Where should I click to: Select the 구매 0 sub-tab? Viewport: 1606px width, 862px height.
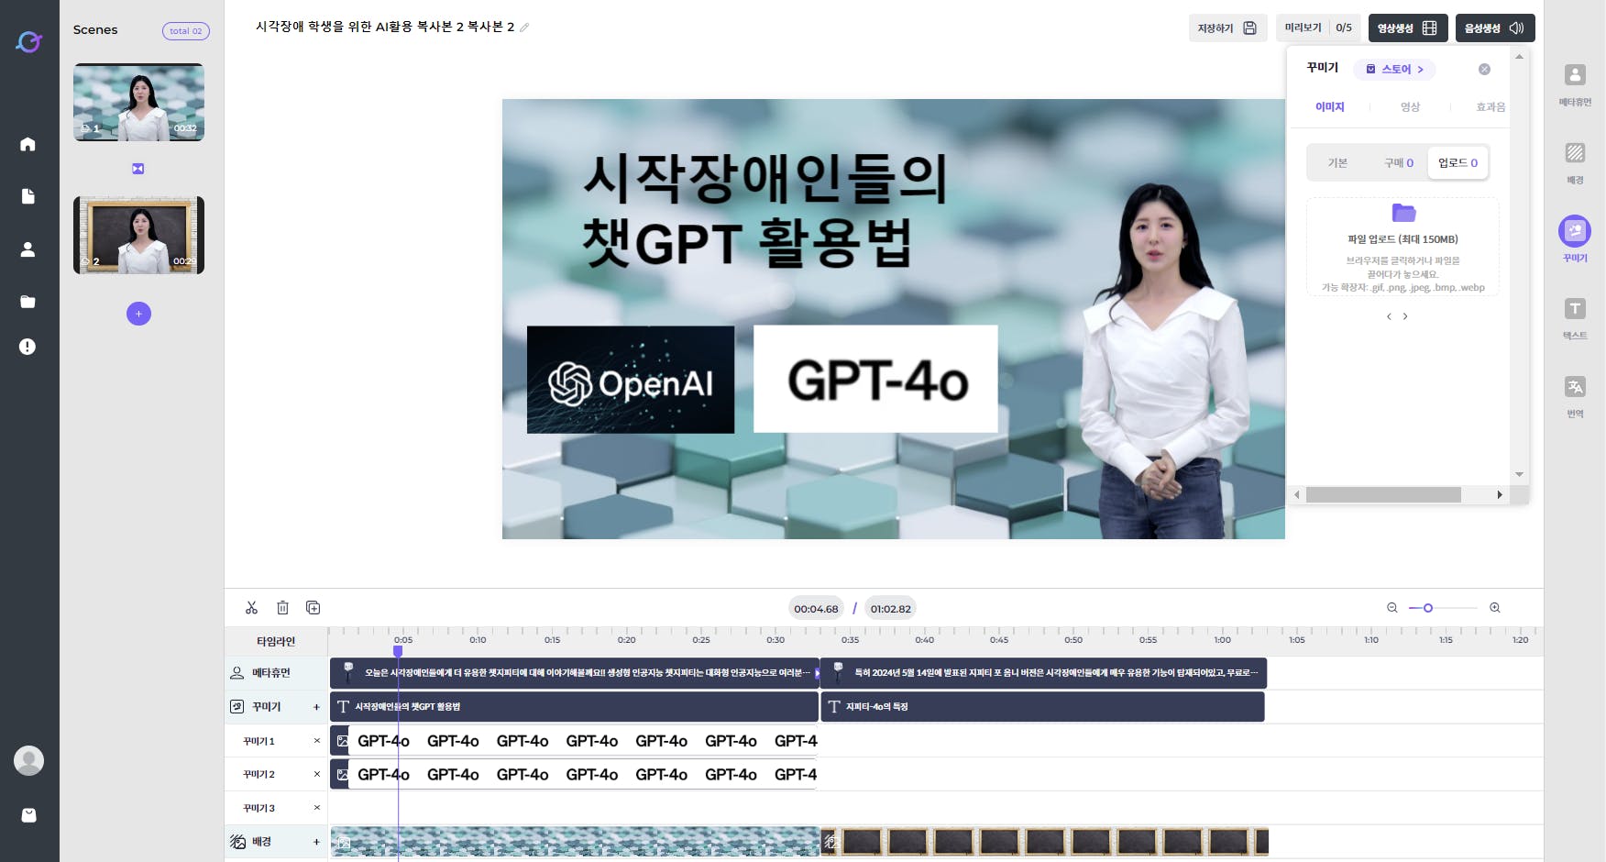pyautogui.click(x=1398, y=163)
